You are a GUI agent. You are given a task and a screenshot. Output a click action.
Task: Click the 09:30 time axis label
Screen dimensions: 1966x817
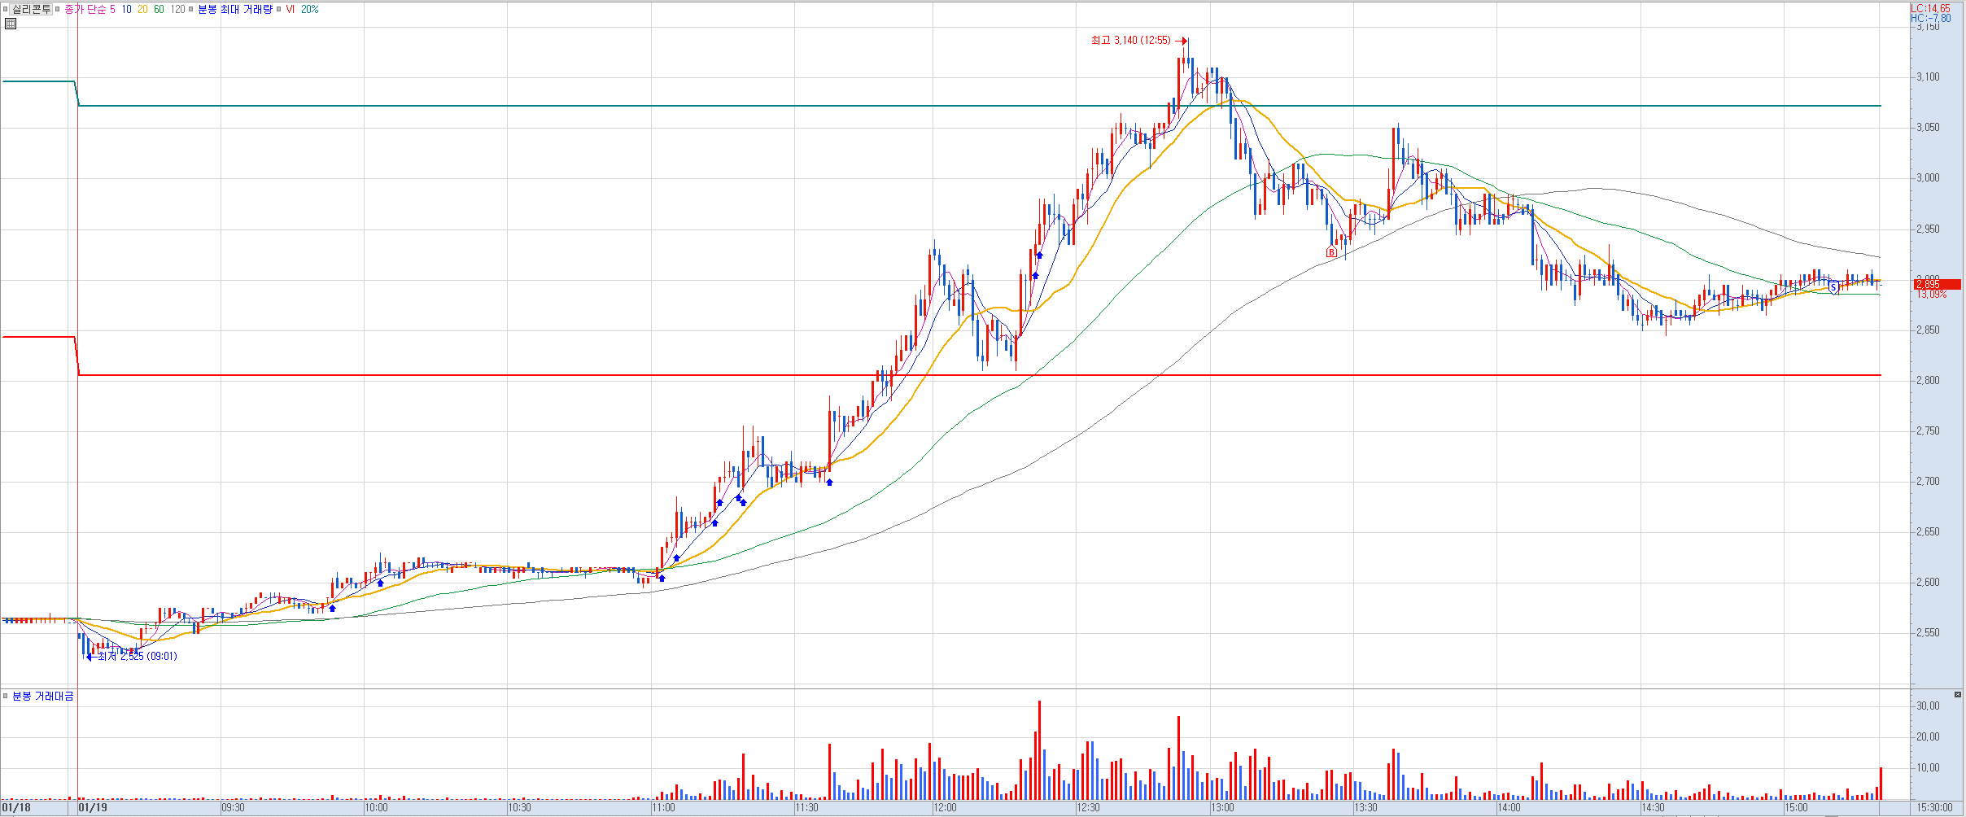click(x=234, y=808)
